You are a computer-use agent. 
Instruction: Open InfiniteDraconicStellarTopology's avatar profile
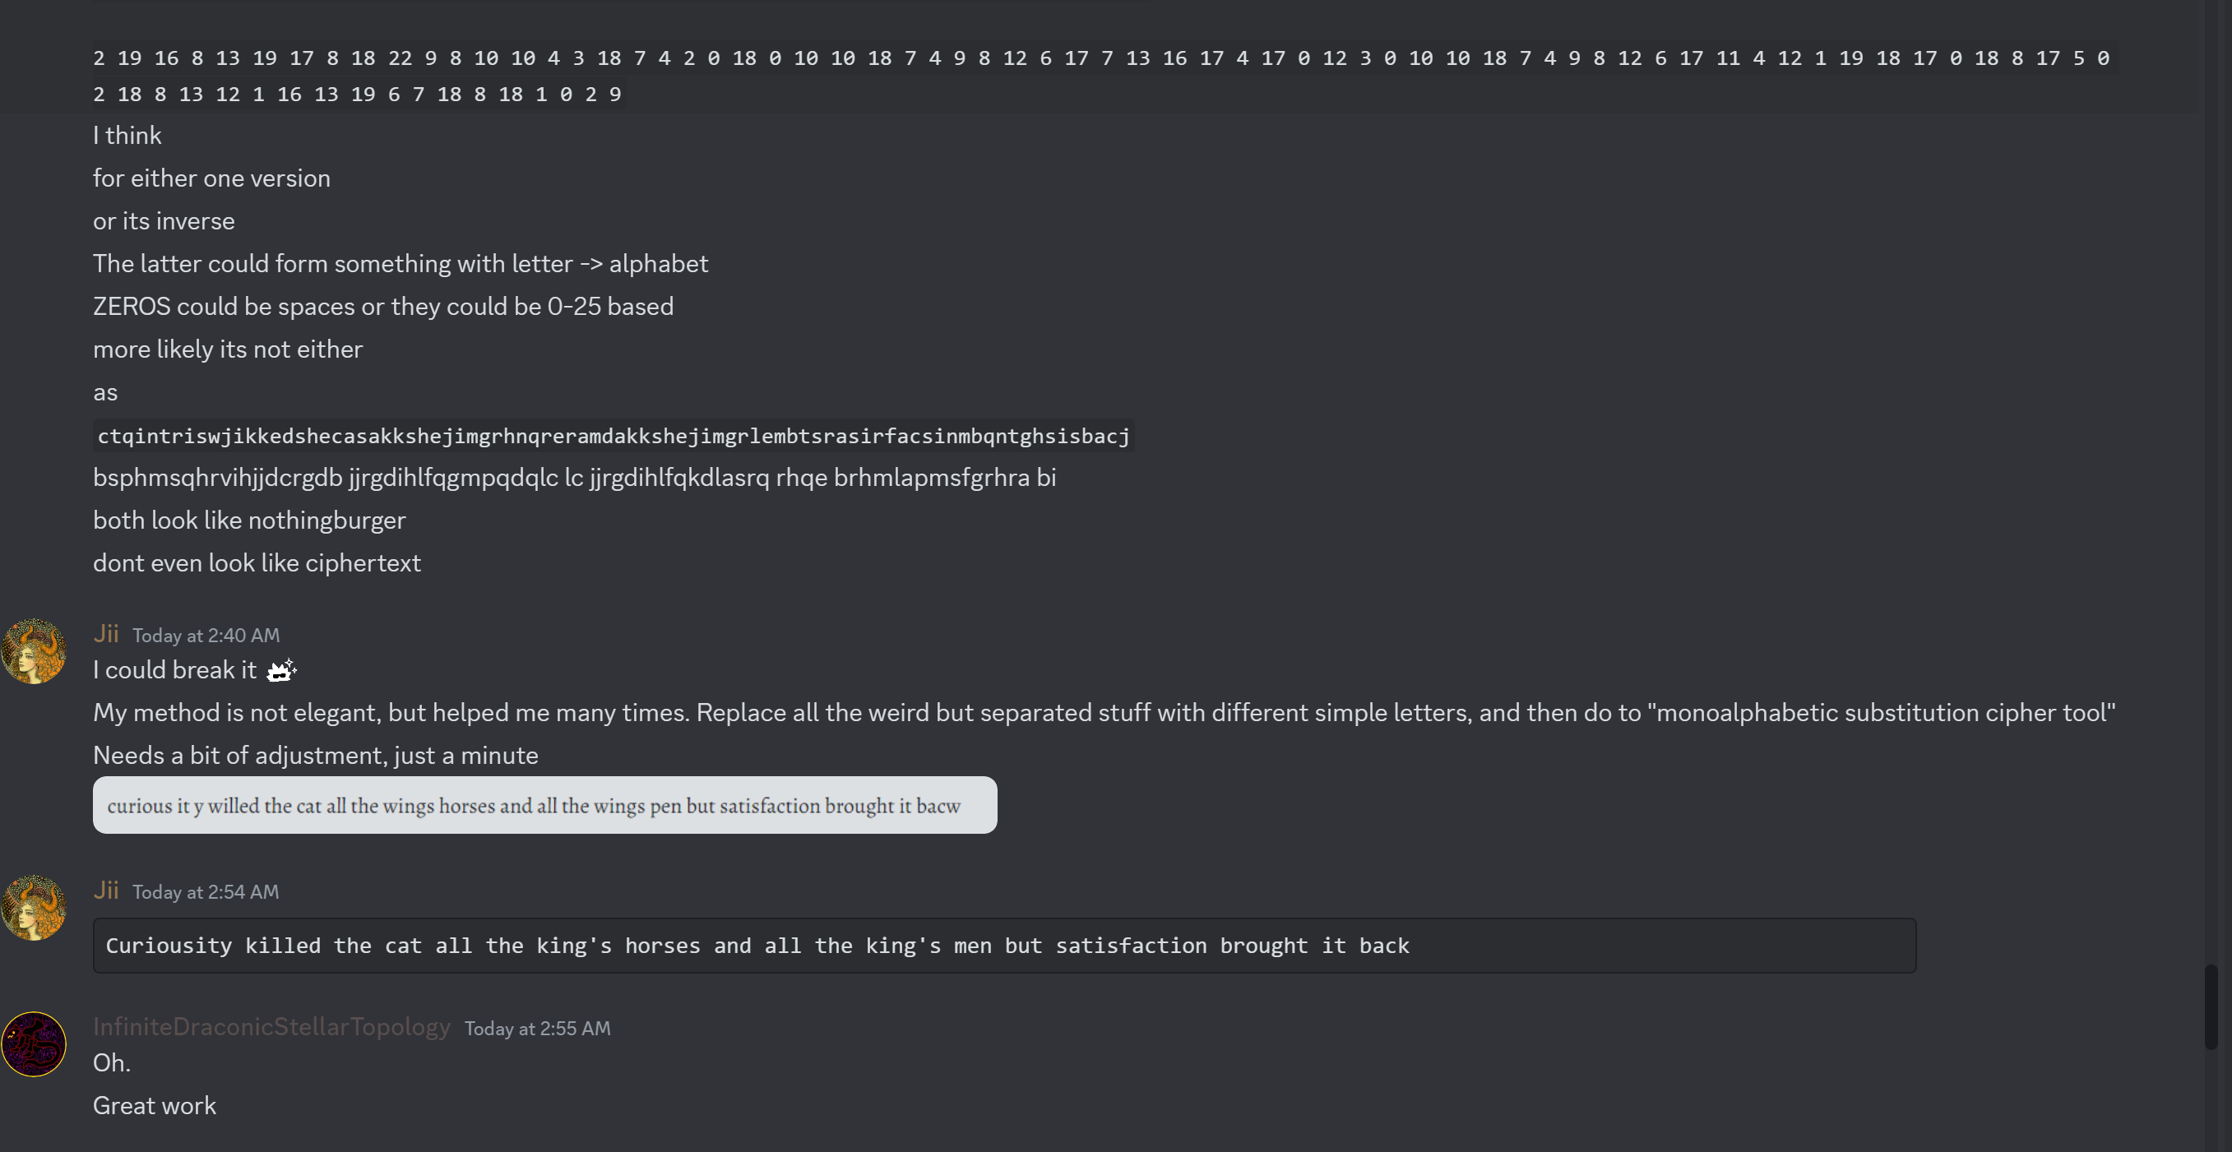[x=34, y=1044]
